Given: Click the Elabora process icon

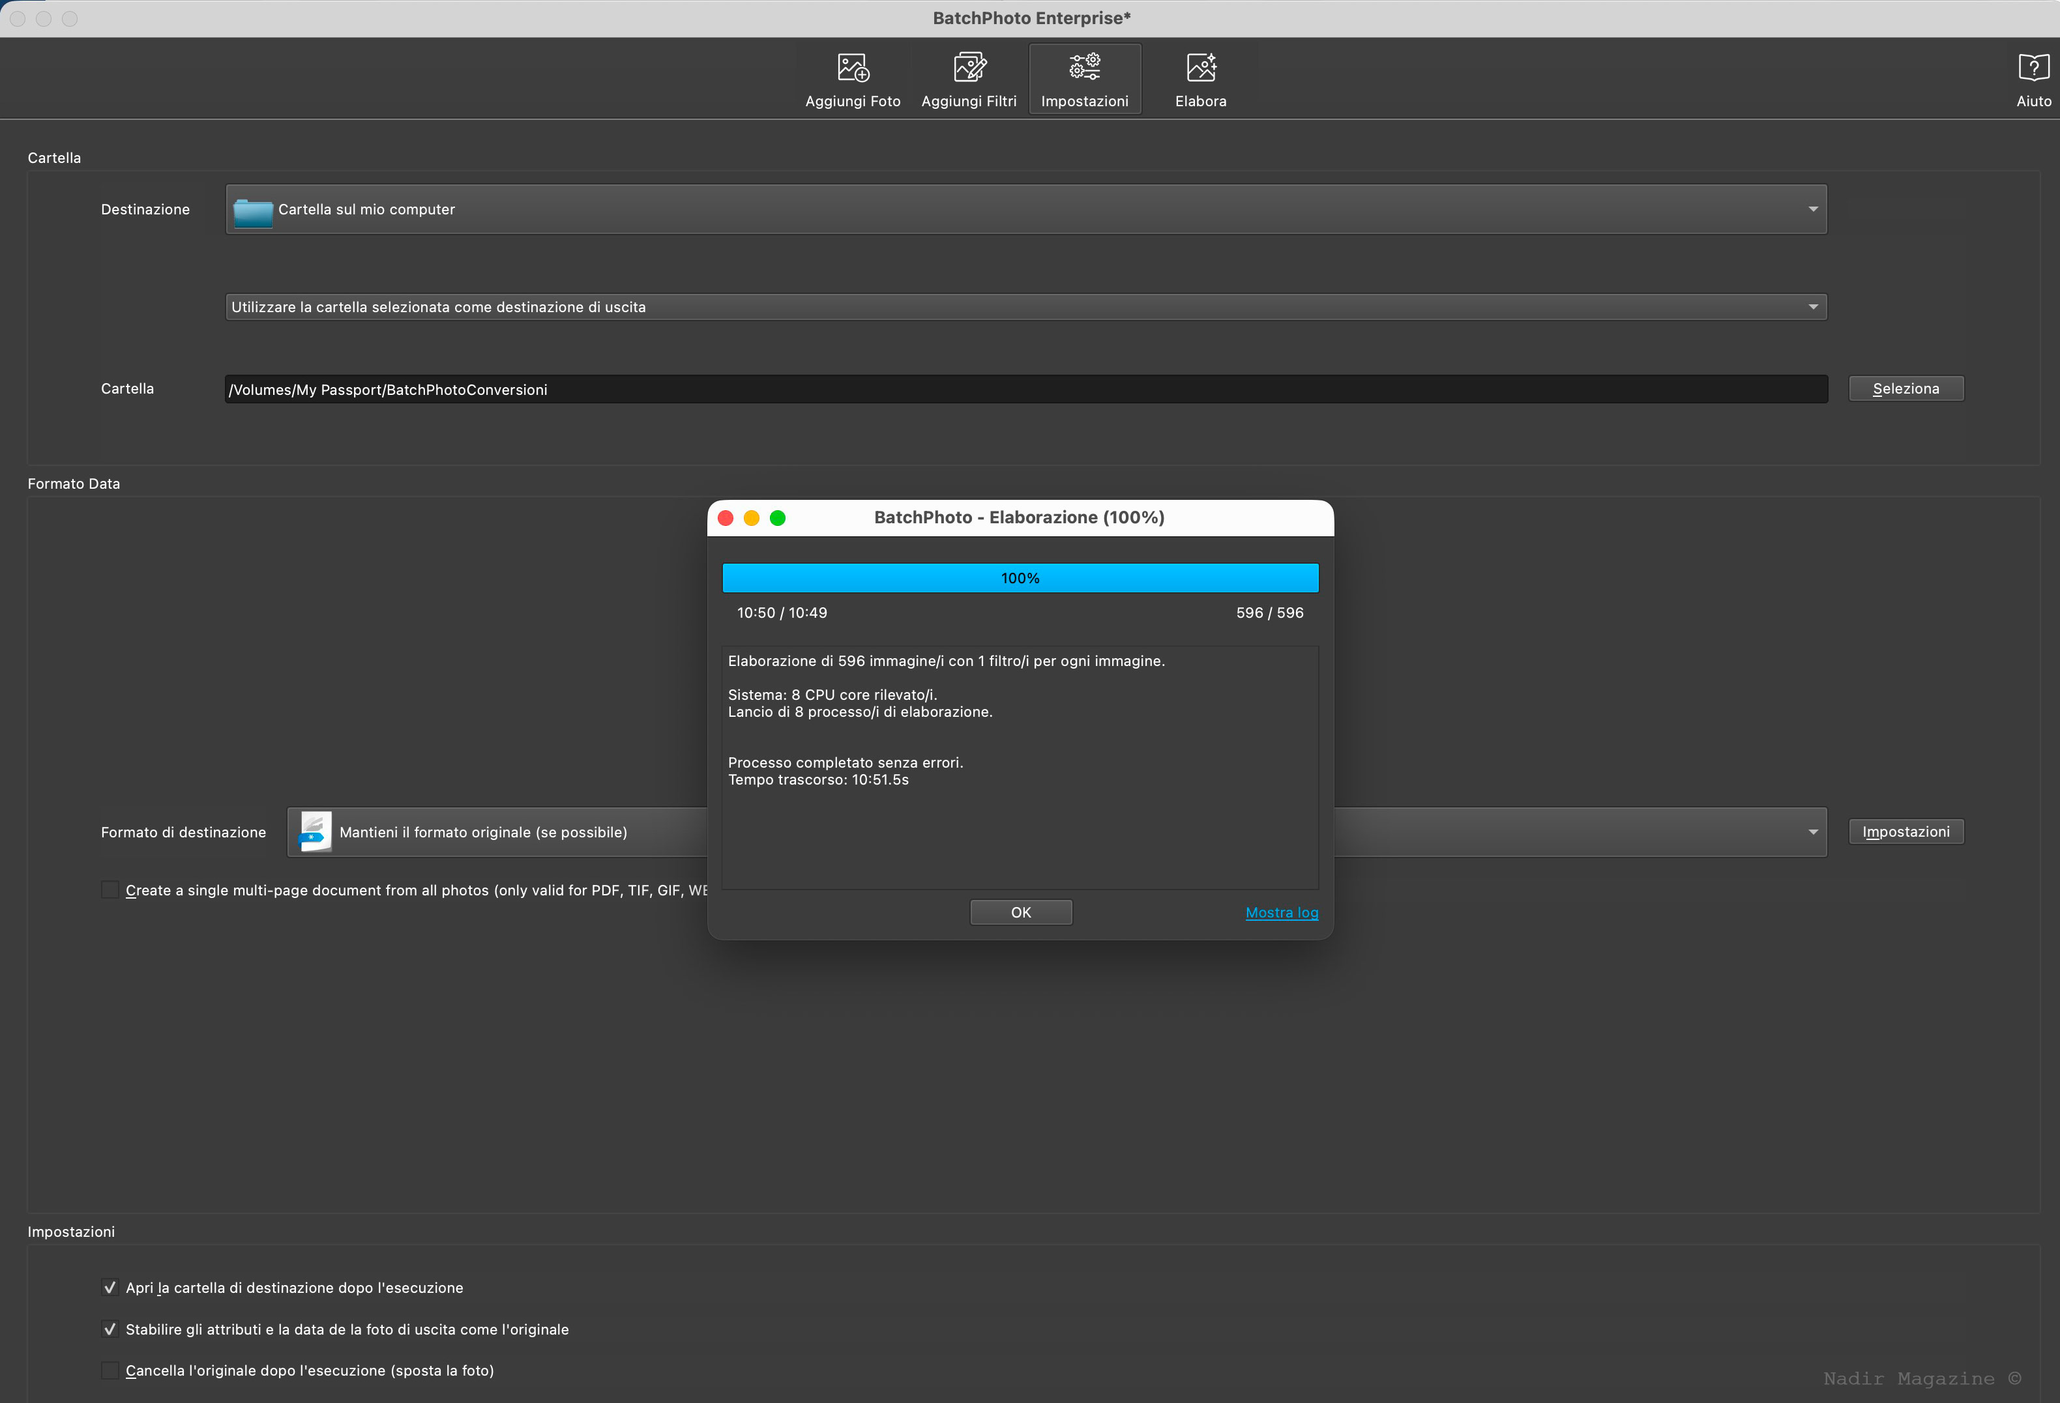Looking at the screenshot, I should (1201, 68).
